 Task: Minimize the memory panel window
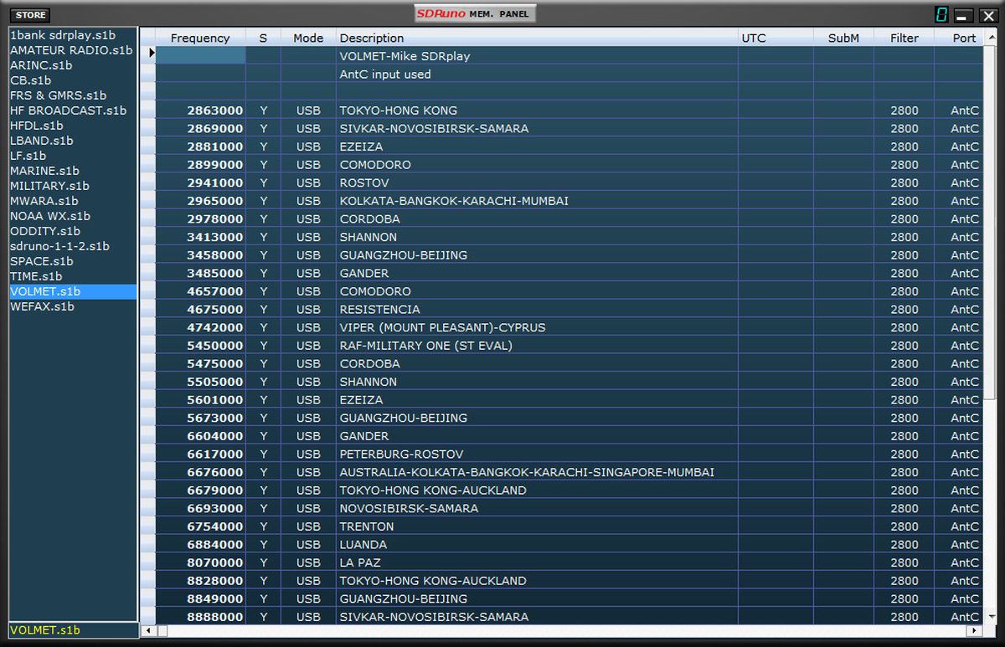pos(963,15)
